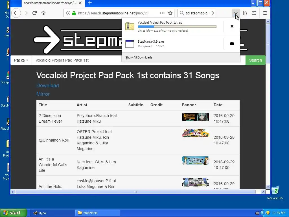Click the Download link
The image size is (289, 217).
pos(47,86)
